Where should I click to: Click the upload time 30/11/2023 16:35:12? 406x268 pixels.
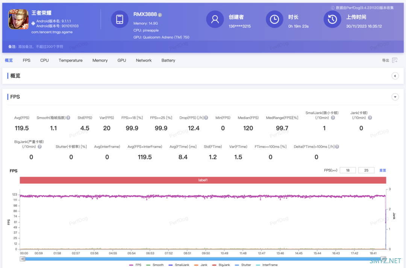(364, 26)
